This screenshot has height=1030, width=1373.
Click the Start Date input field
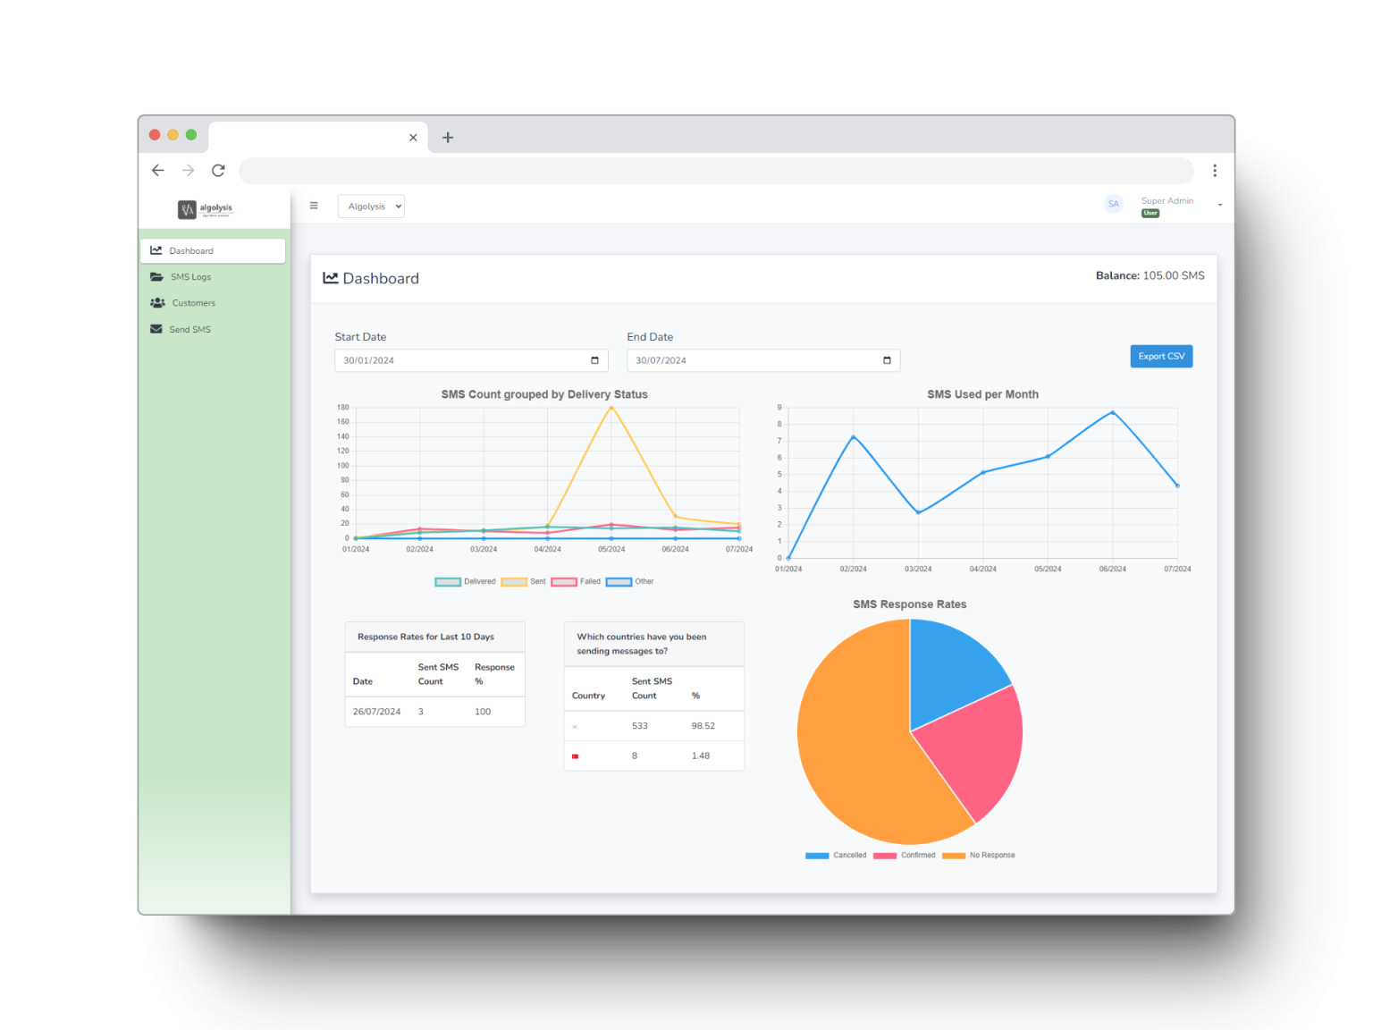471,360
